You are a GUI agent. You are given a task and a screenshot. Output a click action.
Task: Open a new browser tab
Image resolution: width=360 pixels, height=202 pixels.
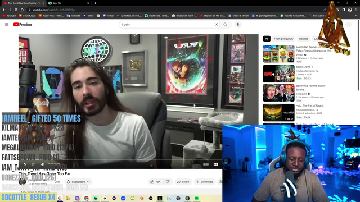pyautogui.click(x=95, y=3)
